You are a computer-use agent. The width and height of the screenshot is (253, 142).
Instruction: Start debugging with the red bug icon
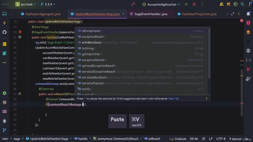(x=194, y=4)
